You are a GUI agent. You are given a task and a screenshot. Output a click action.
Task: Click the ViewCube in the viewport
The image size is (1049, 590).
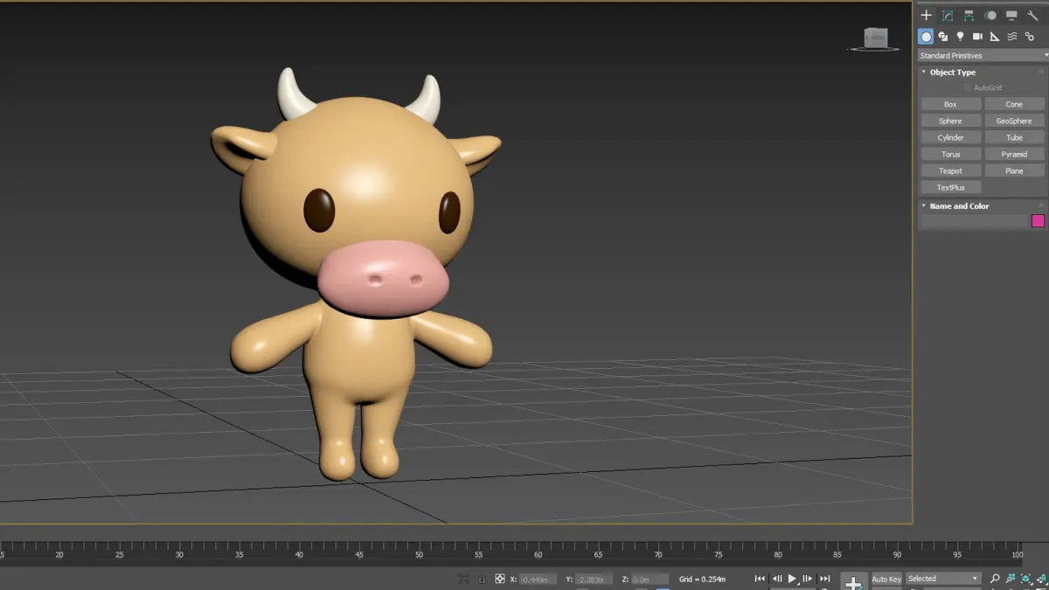click(875, 38)
